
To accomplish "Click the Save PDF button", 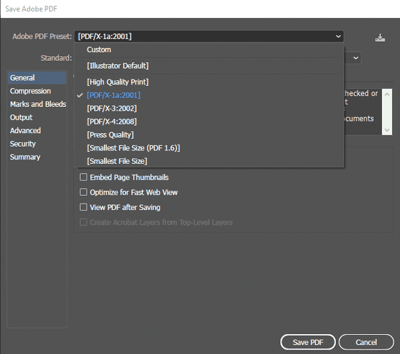I will pos(308,342).
